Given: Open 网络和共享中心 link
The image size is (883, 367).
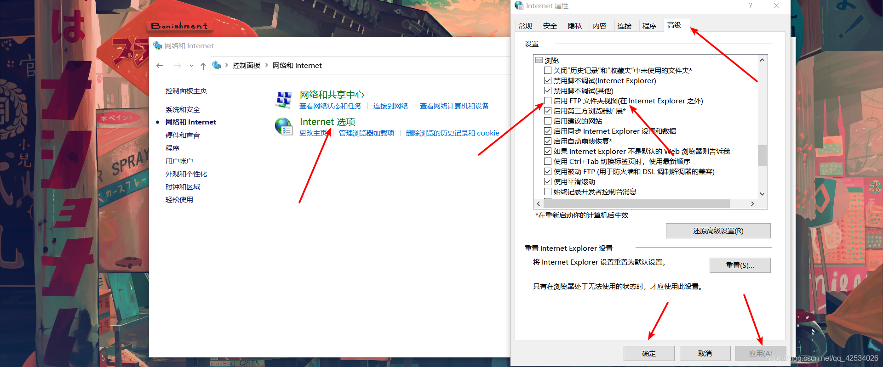Looking at the screenshot, I should (x=332, y=95).
